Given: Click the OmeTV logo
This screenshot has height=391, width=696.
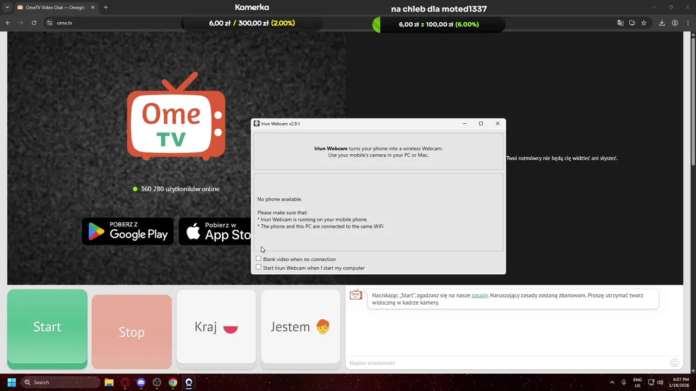Looking at the screenshot, I should (x=176, y=117).
